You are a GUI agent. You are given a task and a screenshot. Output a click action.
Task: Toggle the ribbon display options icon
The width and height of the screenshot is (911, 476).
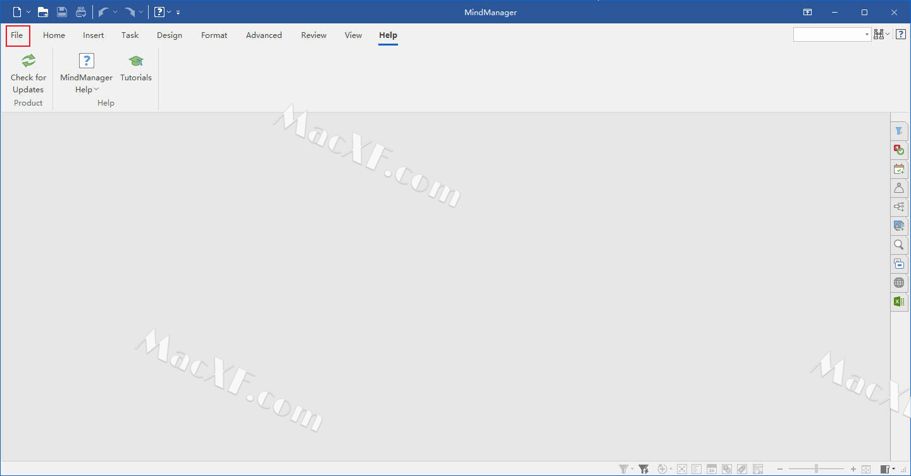pos(808,12)
